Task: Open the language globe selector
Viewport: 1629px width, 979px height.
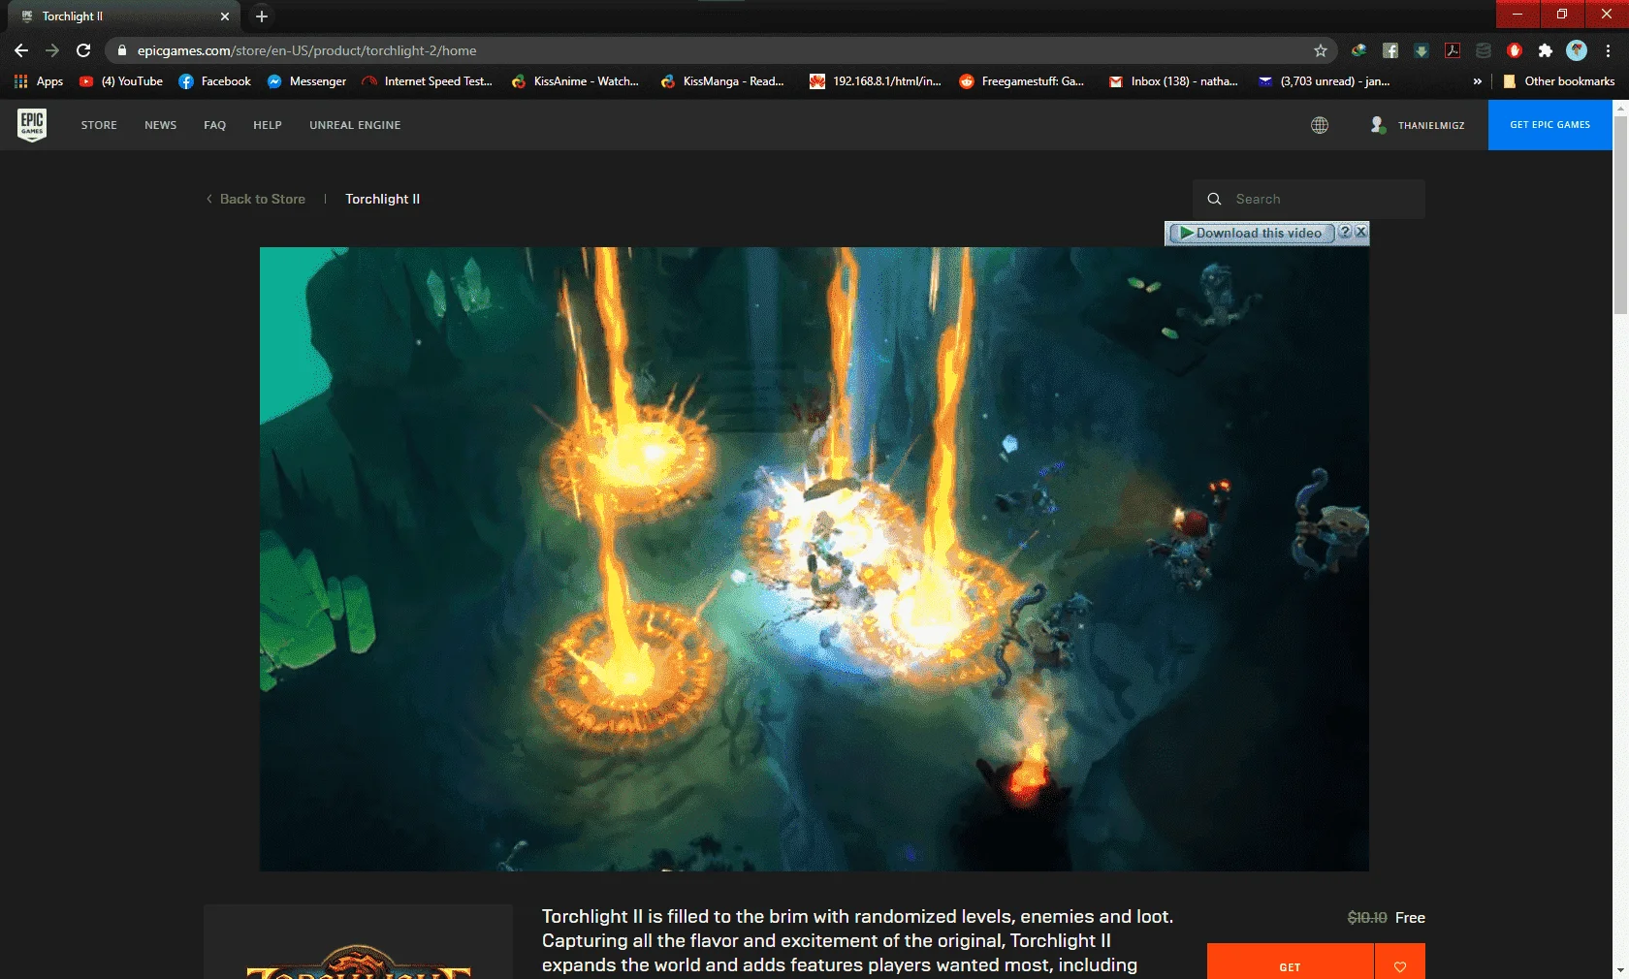Action: click(x=1320, y=125)
